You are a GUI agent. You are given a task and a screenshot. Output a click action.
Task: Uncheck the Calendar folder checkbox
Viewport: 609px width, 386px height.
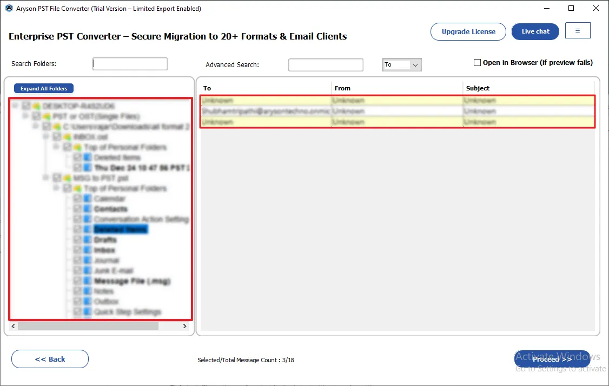coord(78,199)
